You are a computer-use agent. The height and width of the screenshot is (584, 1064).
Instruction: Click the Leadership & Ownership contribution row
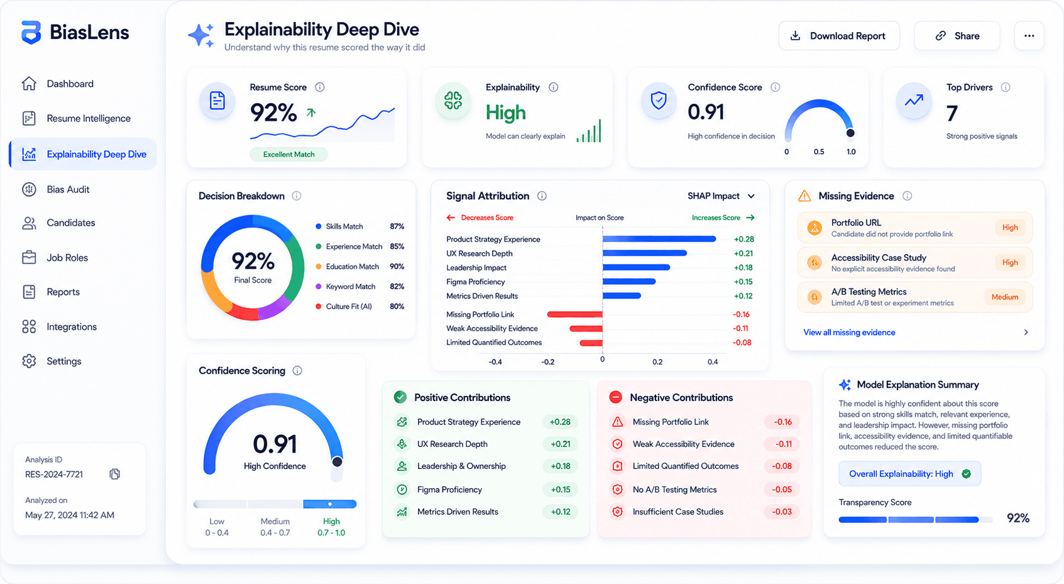[486, 466]
